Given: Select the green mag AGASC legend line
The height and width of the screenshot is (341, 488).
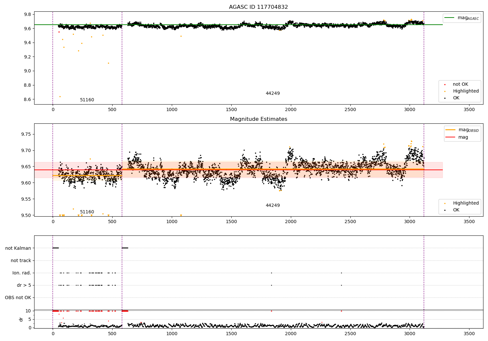Looking at the screenshot, I should [x=450, y=18].
